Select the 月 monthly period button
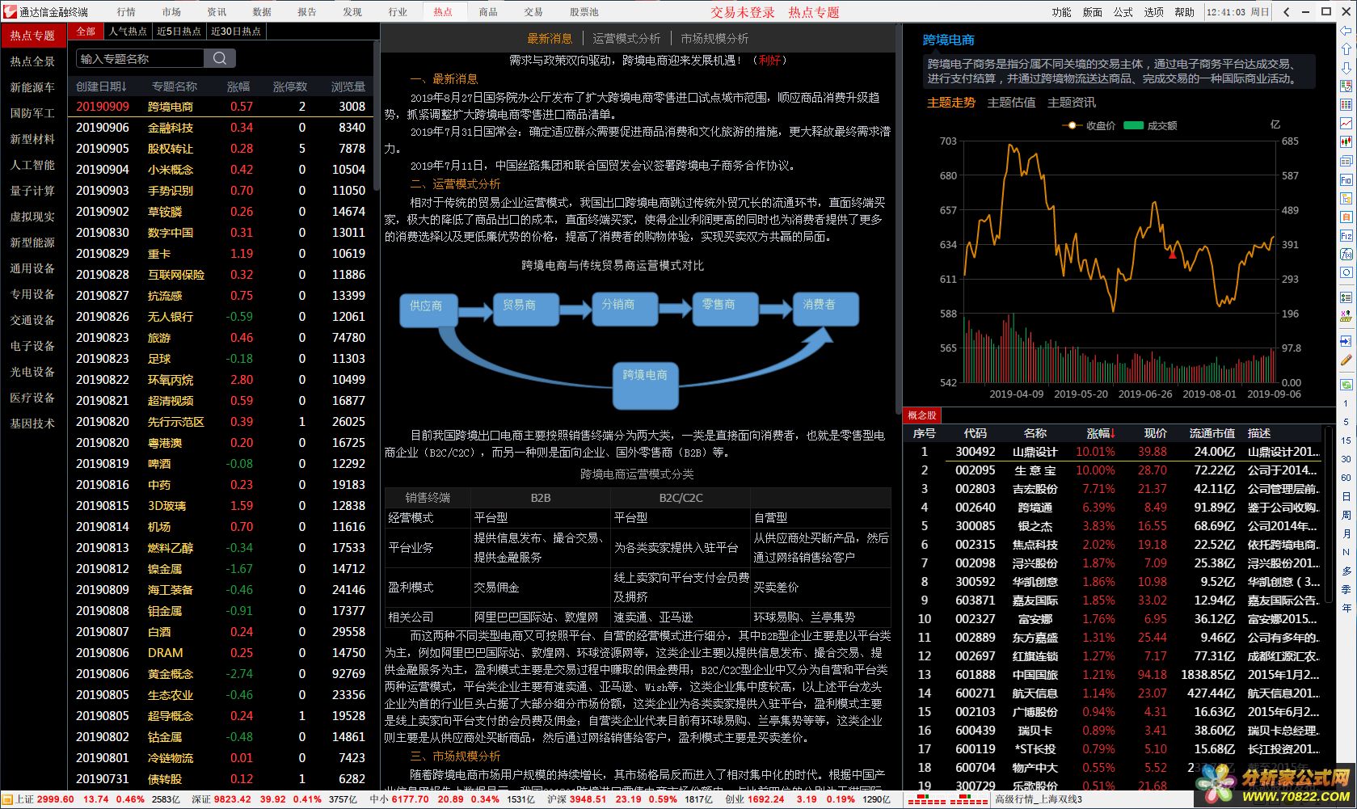The image size is (1357, 809). point(1346,533)
